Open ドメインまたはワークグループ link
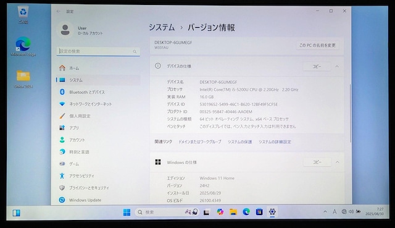The height and width of the screenshot is (228, 395). 200,141
